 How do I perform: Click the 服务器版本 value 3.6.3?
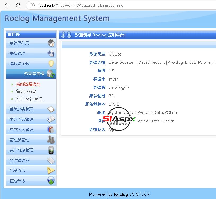point(114,104)
